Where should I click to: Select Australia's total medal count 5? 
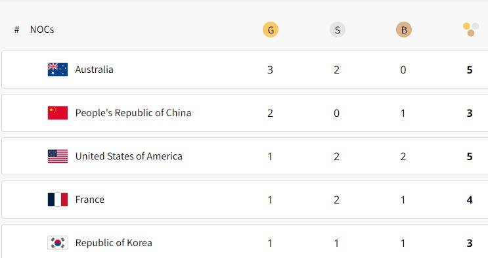(x=470, y=70)
